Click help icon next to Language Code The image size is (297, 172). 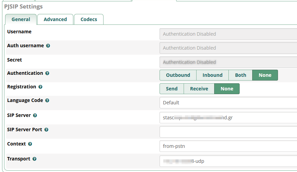pyautogui.click(x=47, y=101)
